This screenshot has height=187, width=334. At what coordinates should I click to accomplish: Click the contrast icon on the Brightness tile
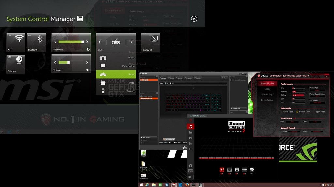[88, 49]
